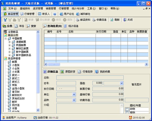Image resolution: width=152 pixels, height=121 pixels.
Task: Check the 动物 topic checkbox
Action: click(x=127, y=109)
